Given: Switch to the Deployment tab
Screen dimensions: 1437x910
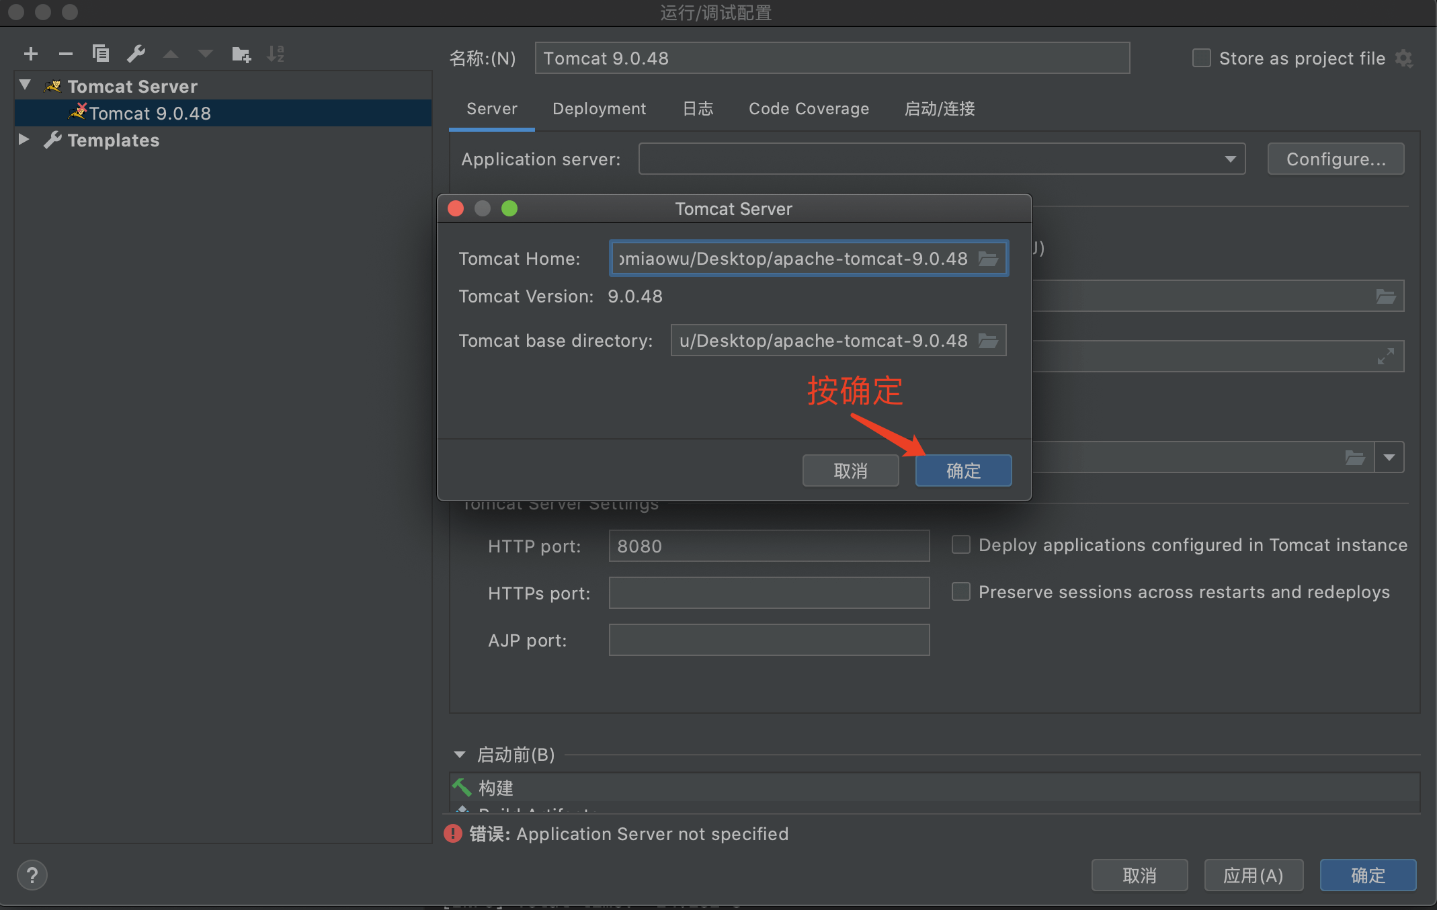Looking at the screenshot, I should click(599, 109).
